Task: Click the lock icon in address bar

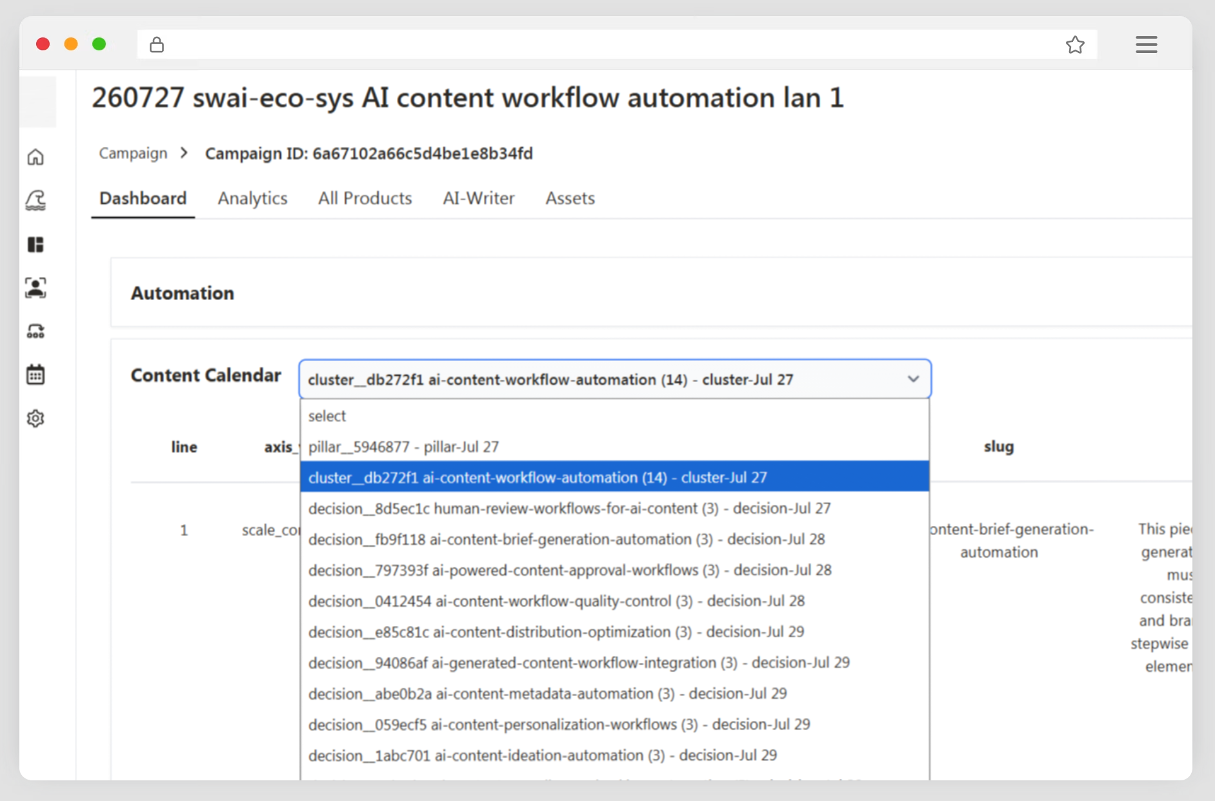Action: click(x=157, y=45)
